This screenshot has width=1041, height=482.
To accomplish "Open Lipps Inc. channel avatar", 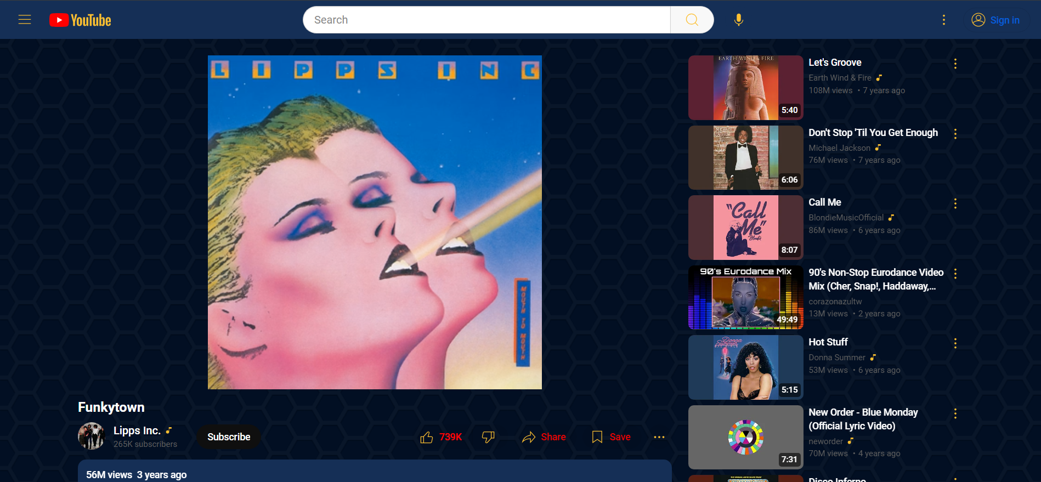I will pos(92,436).
